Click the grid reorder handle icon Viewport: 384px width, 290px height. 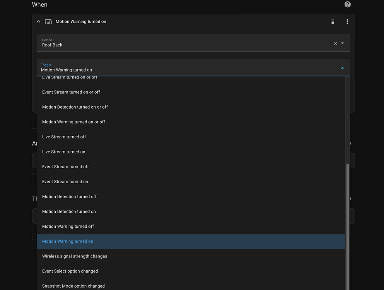click(x=332, y=22)
